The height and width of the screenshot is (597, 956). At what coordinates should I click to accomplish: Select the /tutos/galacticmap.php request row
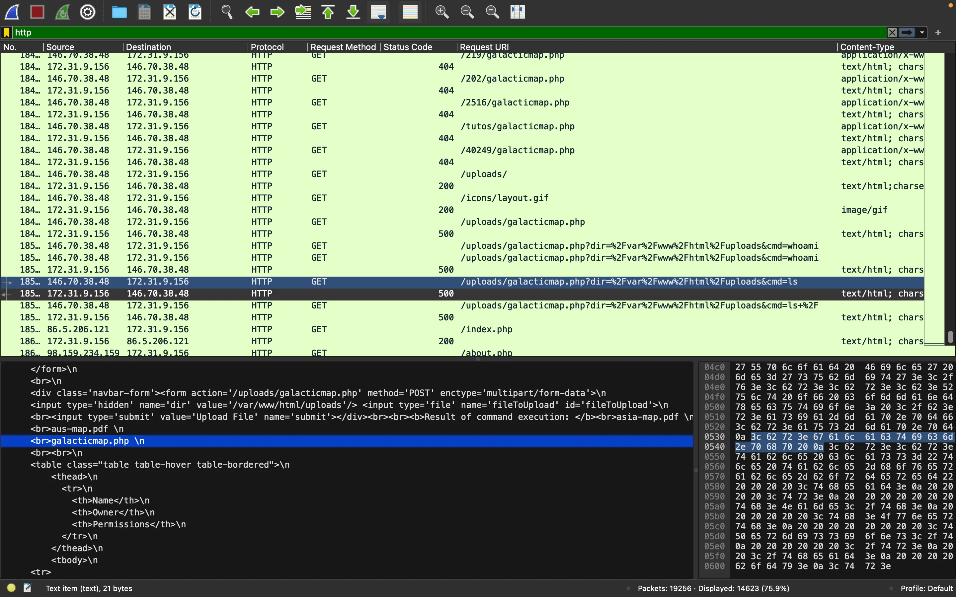click(462, 126)
